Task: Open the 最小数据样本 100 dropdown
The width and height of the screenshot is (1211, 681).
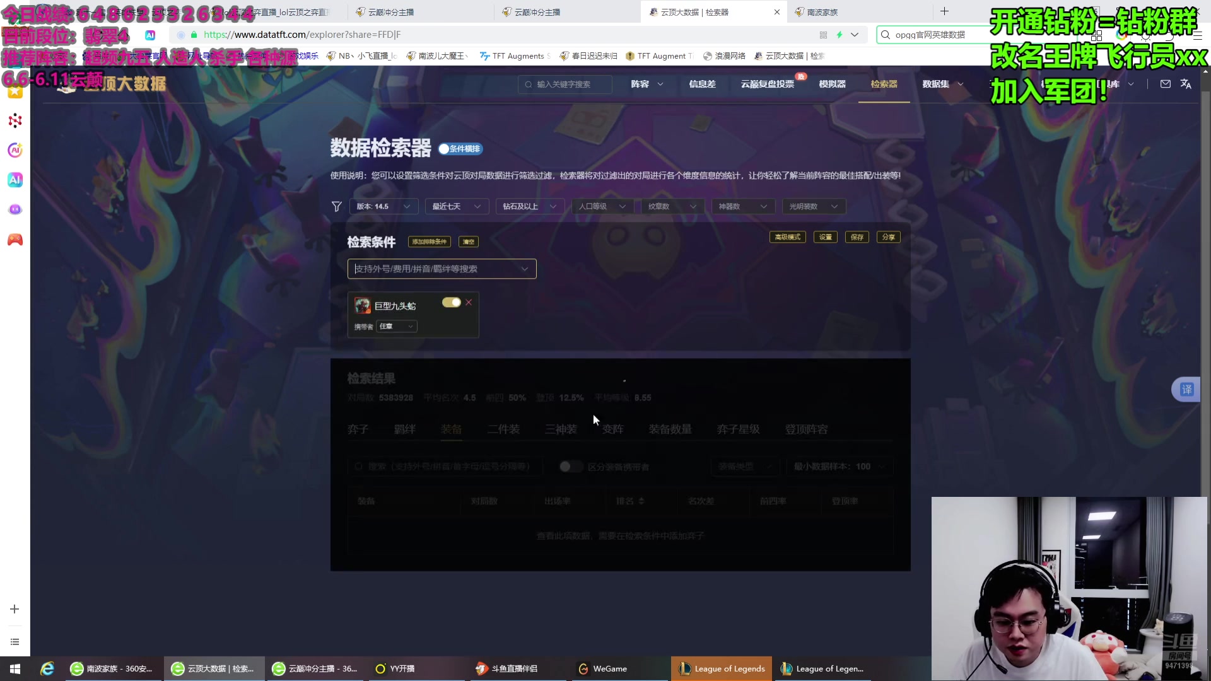Action: [x=839, y=467]
